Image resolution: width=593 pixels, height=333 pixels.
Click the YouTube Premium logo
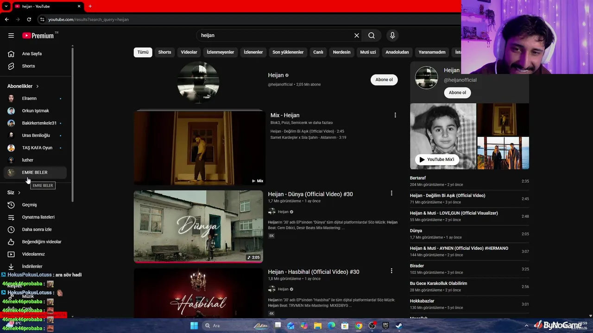click(x=38, y=36)
